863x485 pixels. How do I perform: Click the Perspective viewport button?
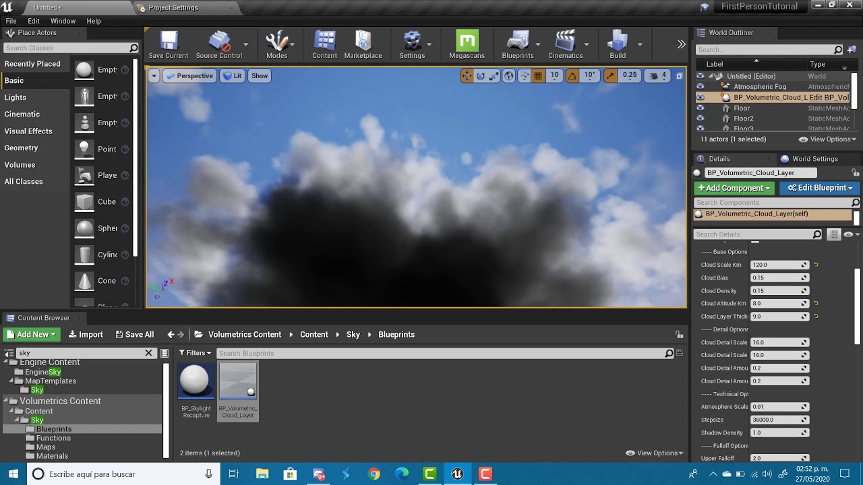coord(189,75)
